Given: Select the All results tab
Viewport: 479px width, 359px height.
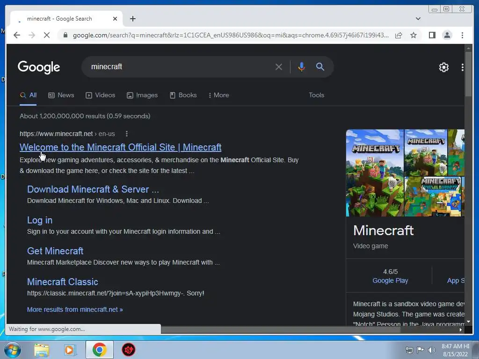Looking at the screenshot, I should coord(28,95).
